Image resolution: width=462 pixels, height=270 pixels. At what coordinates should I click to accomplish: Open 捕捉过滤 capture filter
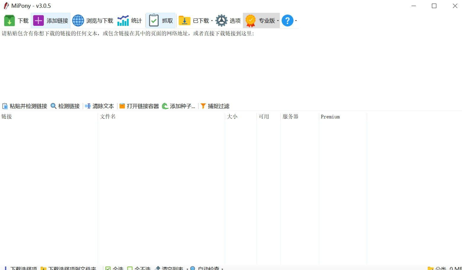(215, 106)
